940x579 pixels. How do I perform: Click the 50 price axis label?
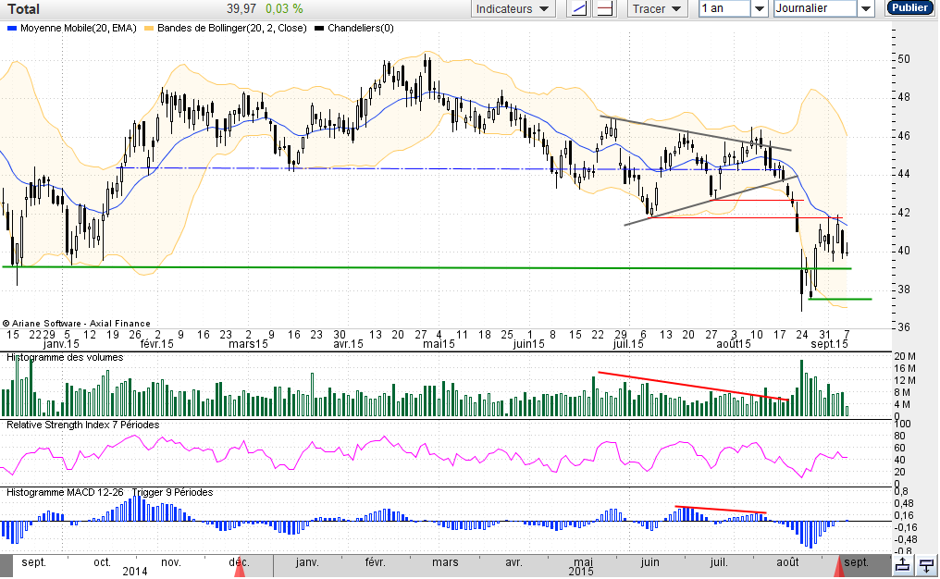click(x=903, y=59)
